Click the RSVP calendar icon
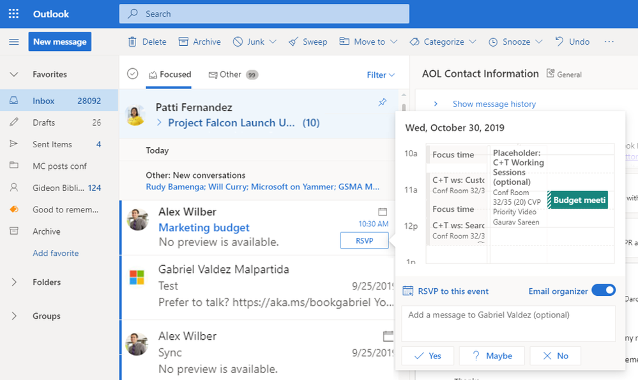Image resolution: width=638 pixels, height=380 pixels. 407,291
